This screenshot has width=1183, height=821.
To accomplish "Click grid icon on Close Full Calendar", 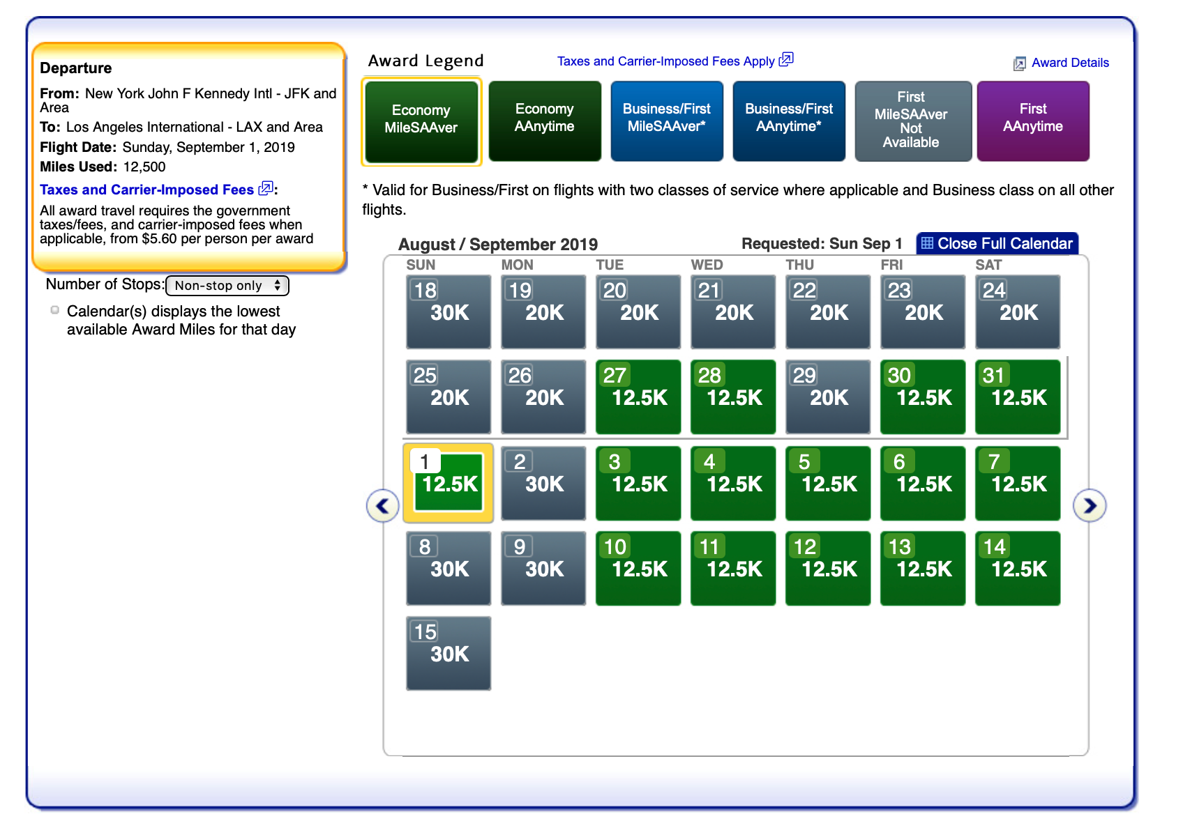I will point(927,243).
